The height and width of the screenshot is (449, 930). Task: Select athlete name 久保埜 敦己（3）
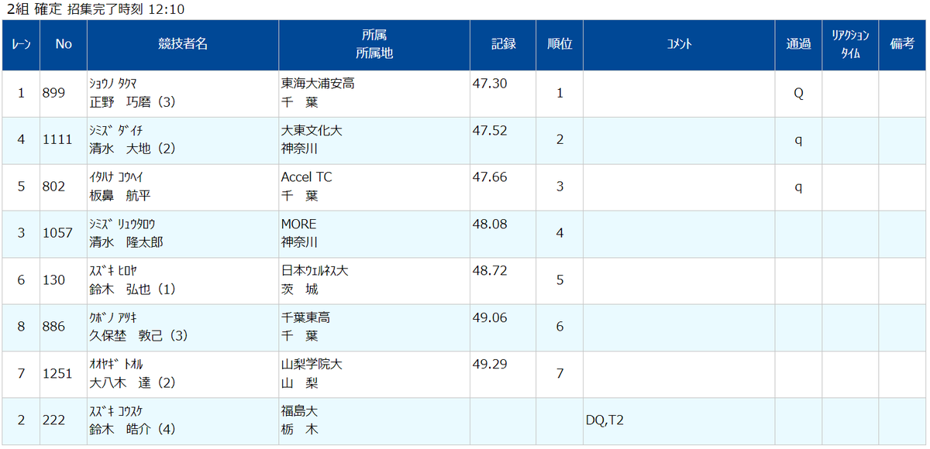coord(139,336)
